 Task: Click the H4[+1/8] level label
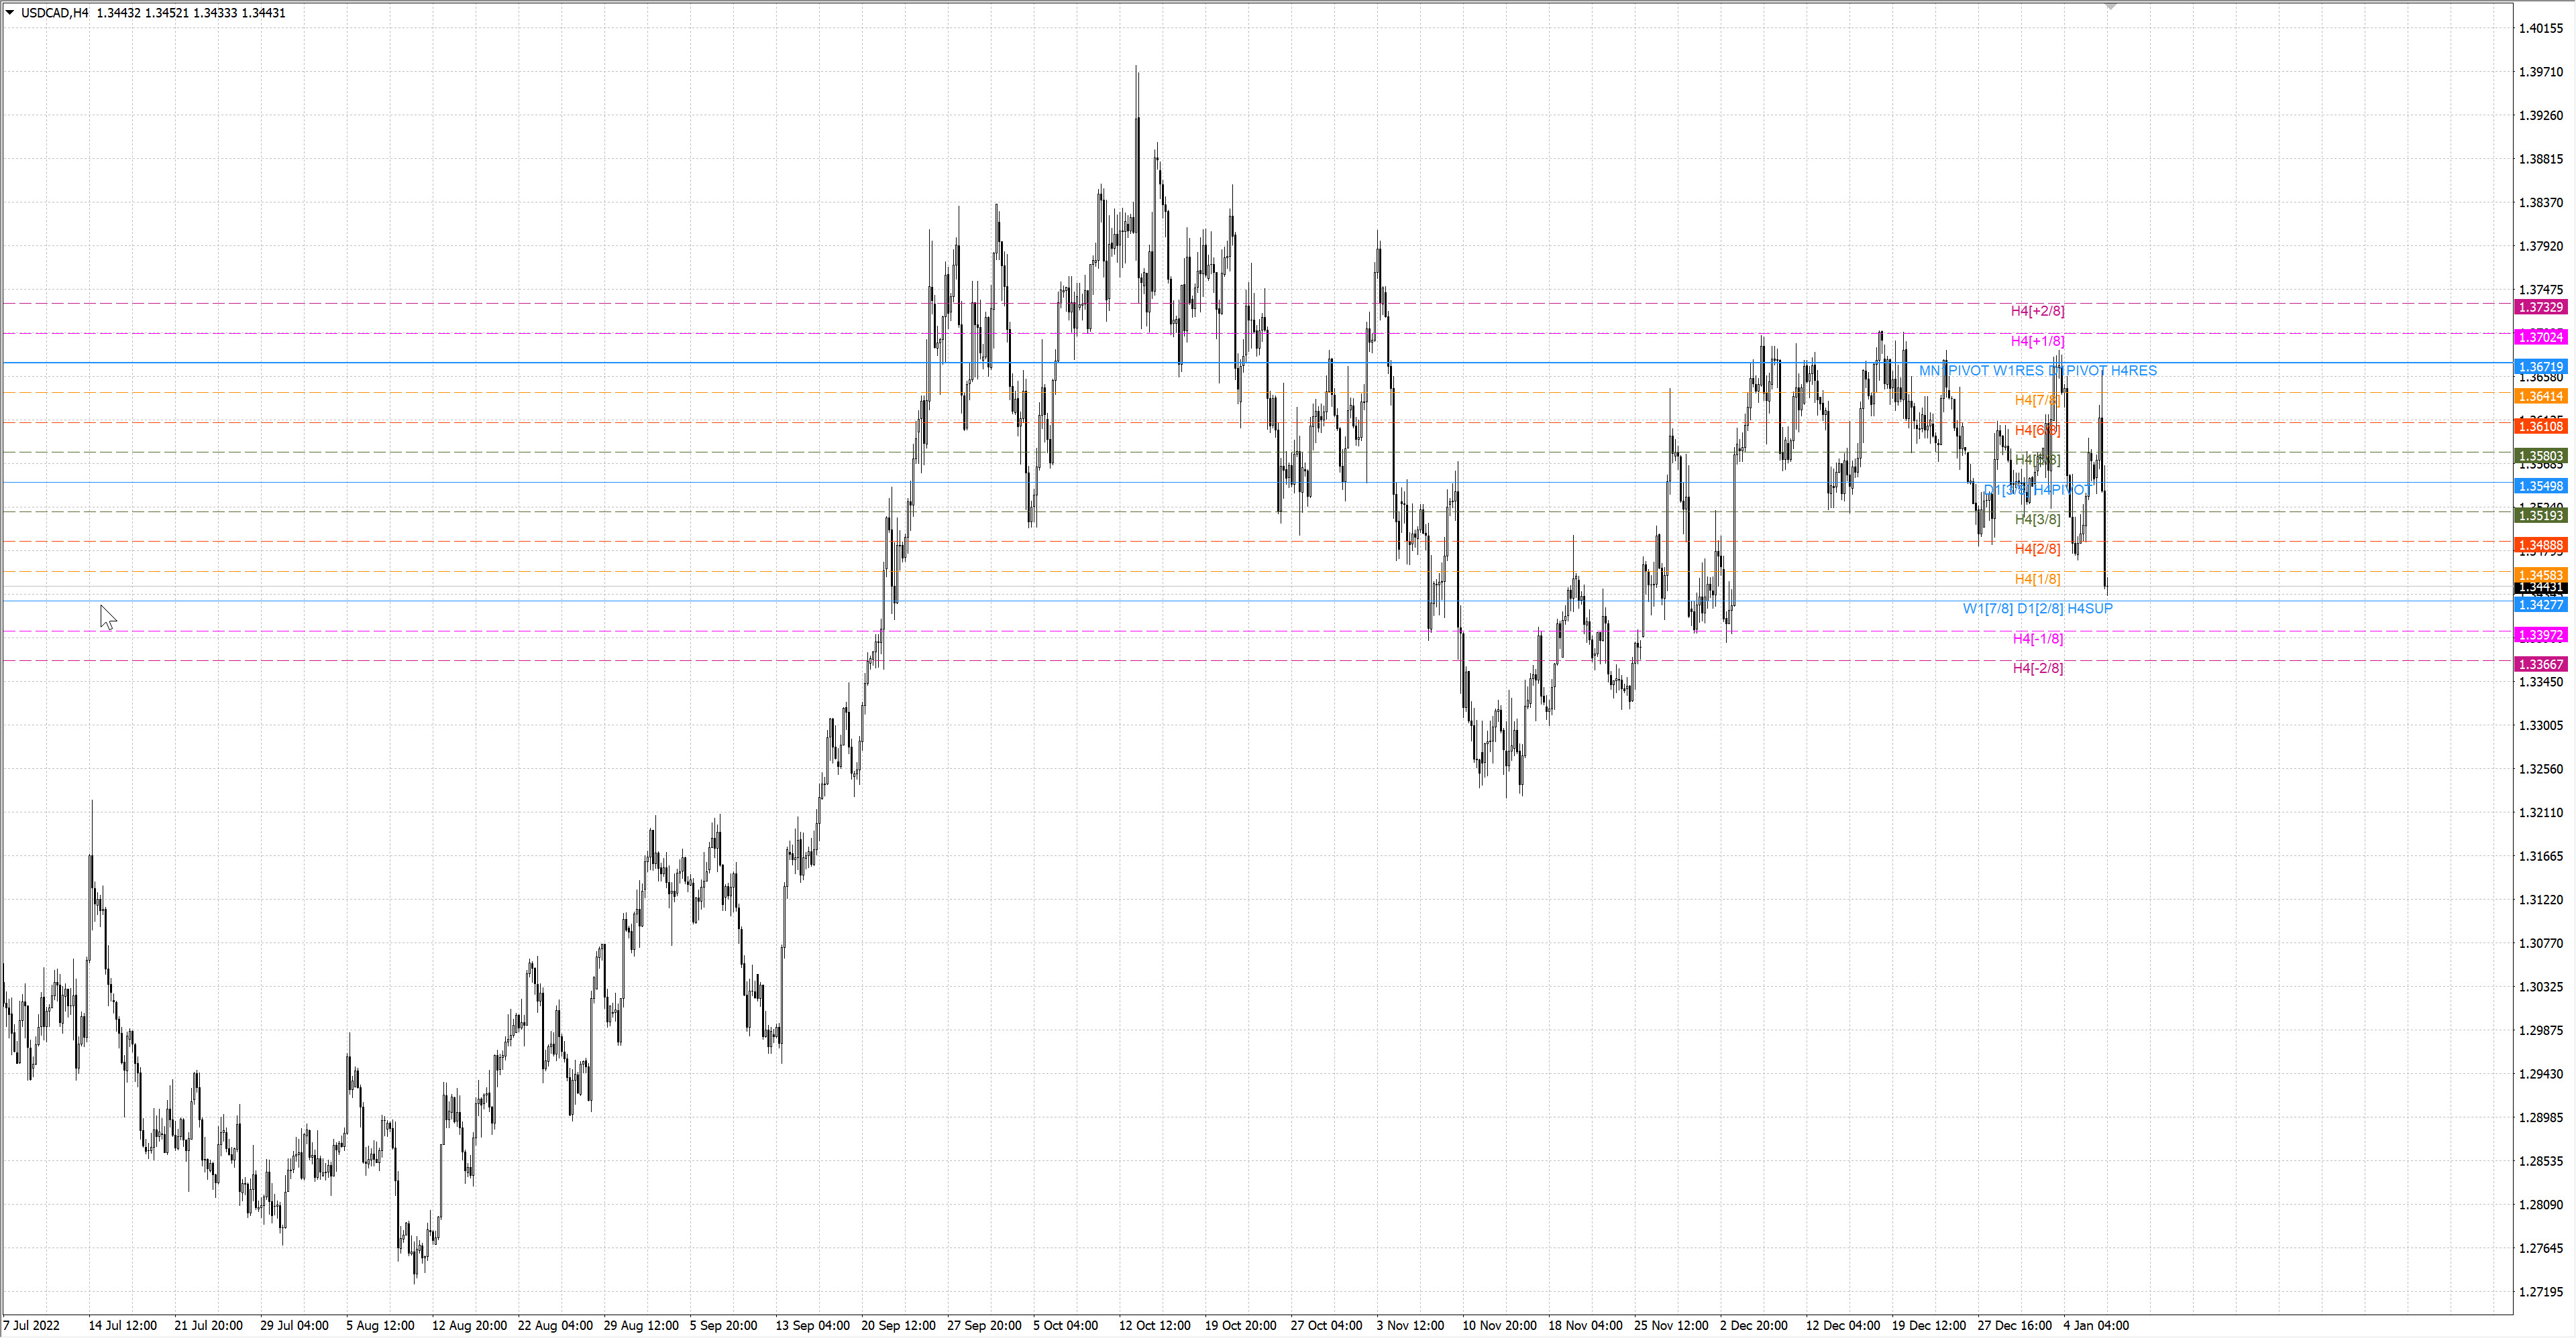click(2037, 341)
